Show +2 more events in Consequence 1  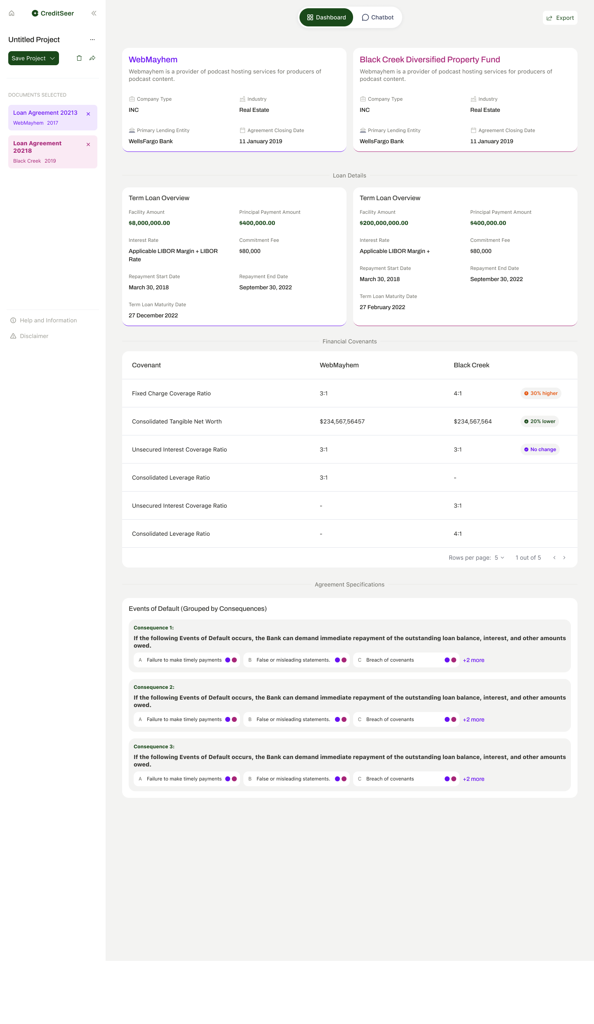(x=474, y=660)
